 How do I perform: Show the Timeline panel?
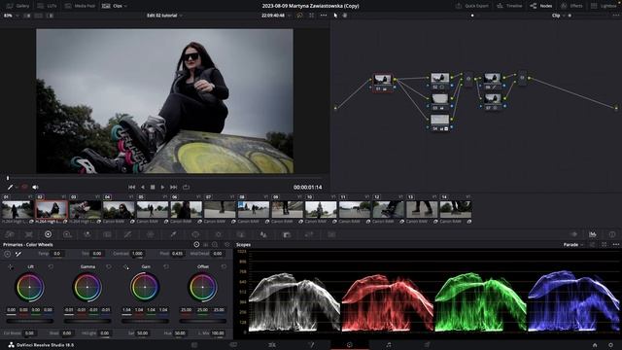[509, 6]
